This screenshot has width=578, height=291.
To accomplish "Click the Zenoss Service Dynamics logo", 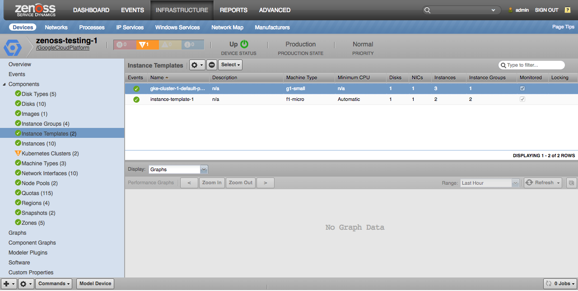I will coord(35,10).
